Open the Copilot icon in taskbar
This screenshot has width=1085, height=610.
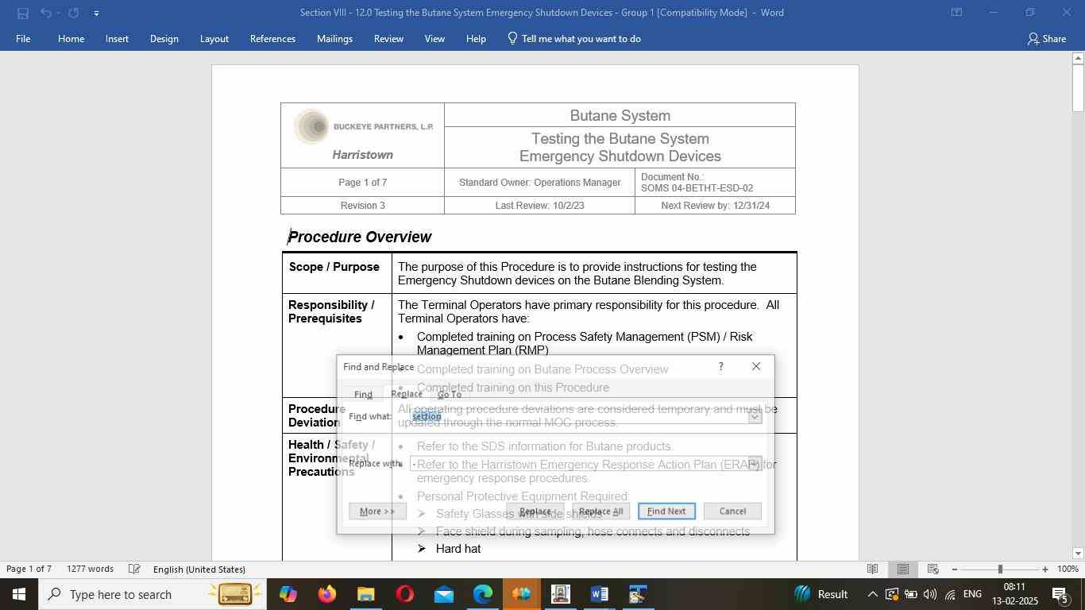pos(288,594)
